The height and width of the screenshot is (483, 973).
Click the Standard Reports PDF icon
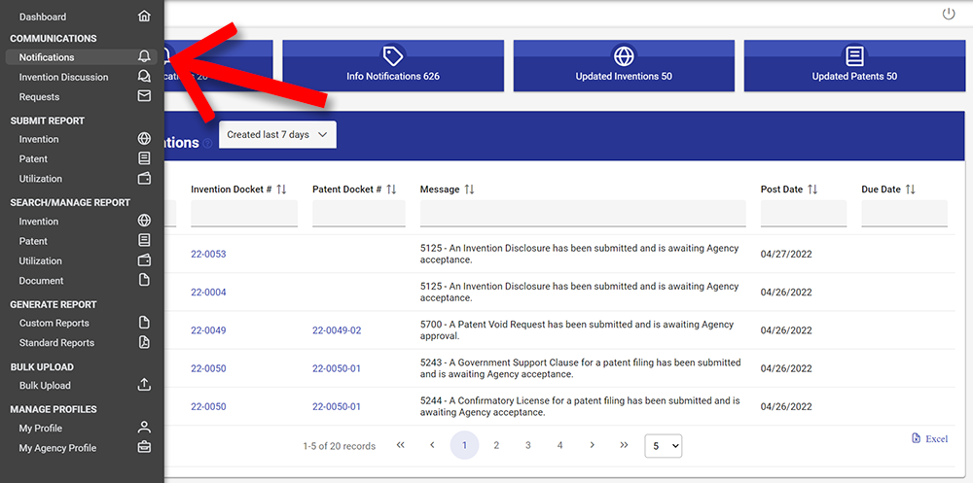144,342
